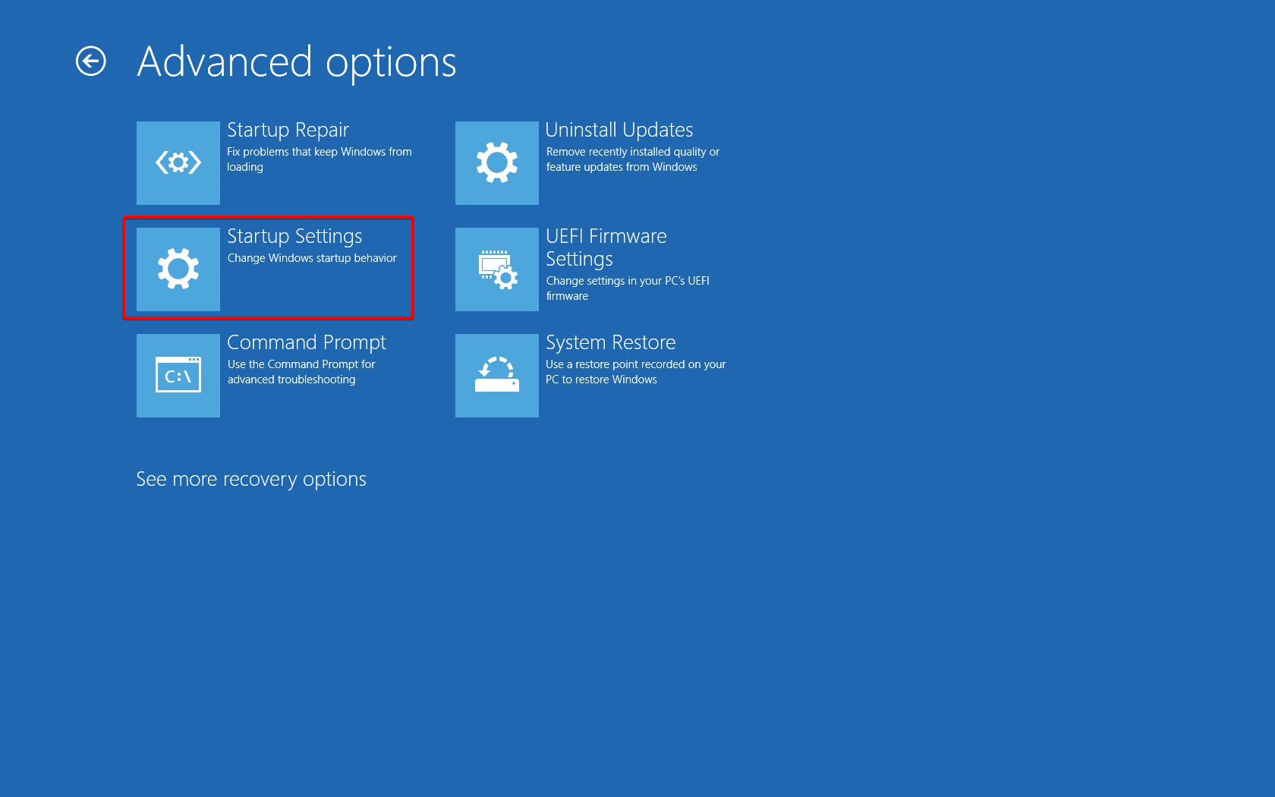
Task: Open See more recovery options link
Action: [x=251, y=479]
